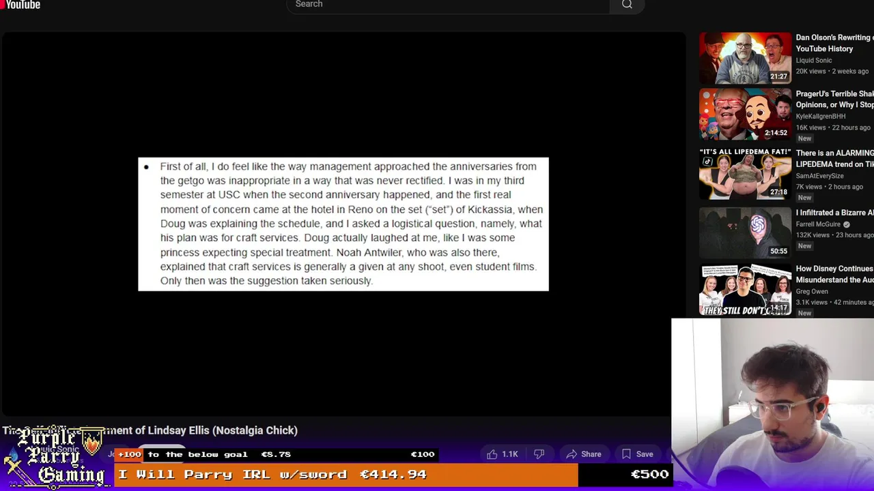
Task: Open the I Infiltrated a Bizarre video thumbnail
Action: [745, 233]
